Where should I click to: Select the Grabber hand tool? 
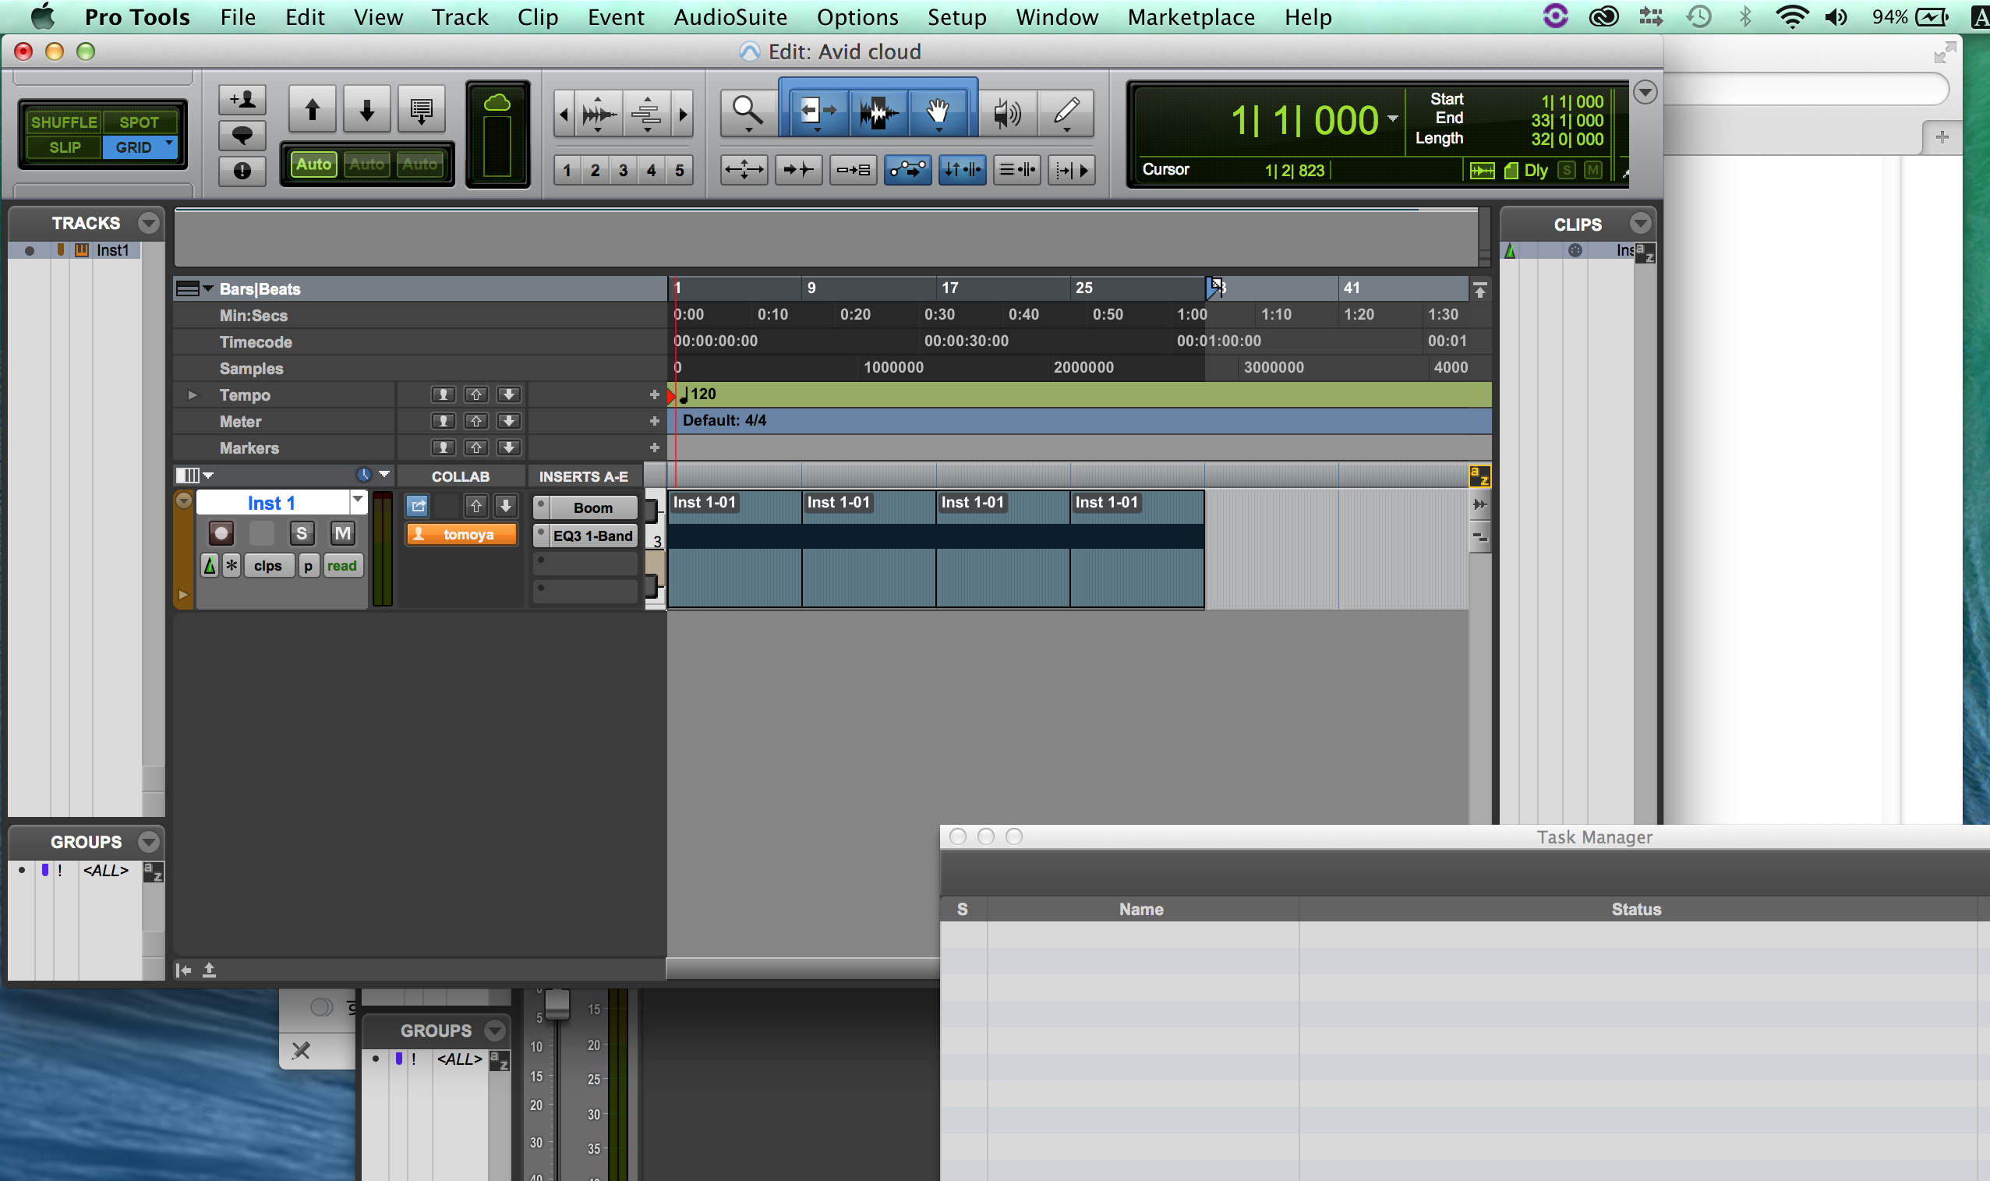point(939,111)
